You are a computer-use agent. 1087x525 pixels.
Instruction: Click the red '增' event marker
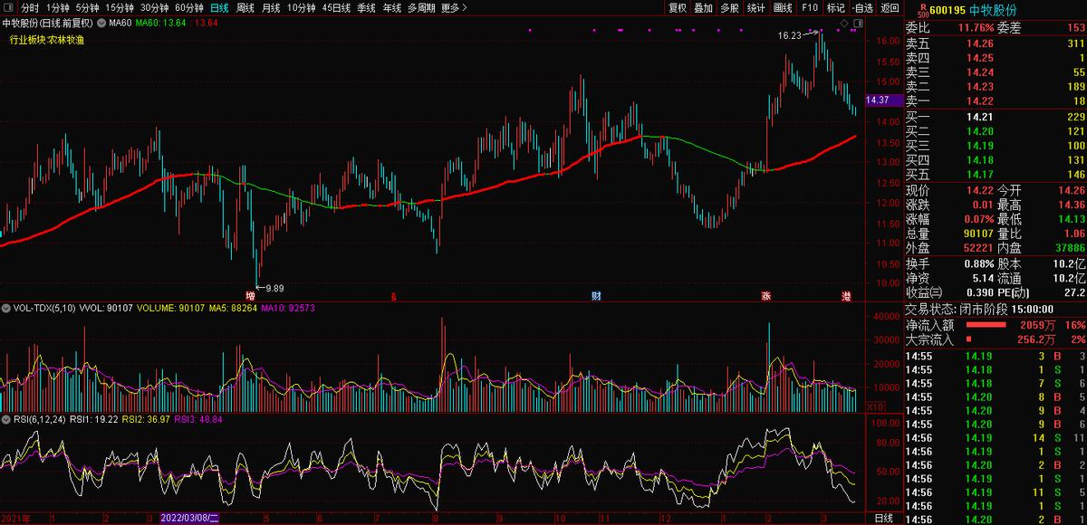click(251, 296)
